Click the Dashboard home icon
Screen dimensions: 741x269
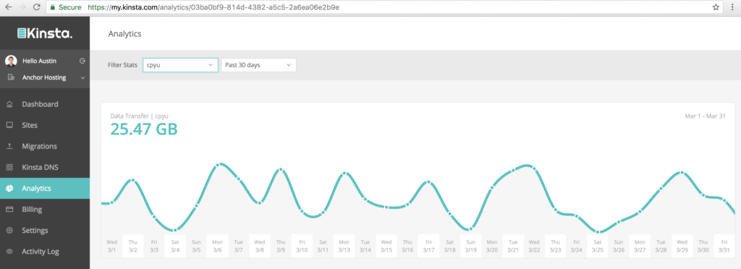click(x=9, y=104)
